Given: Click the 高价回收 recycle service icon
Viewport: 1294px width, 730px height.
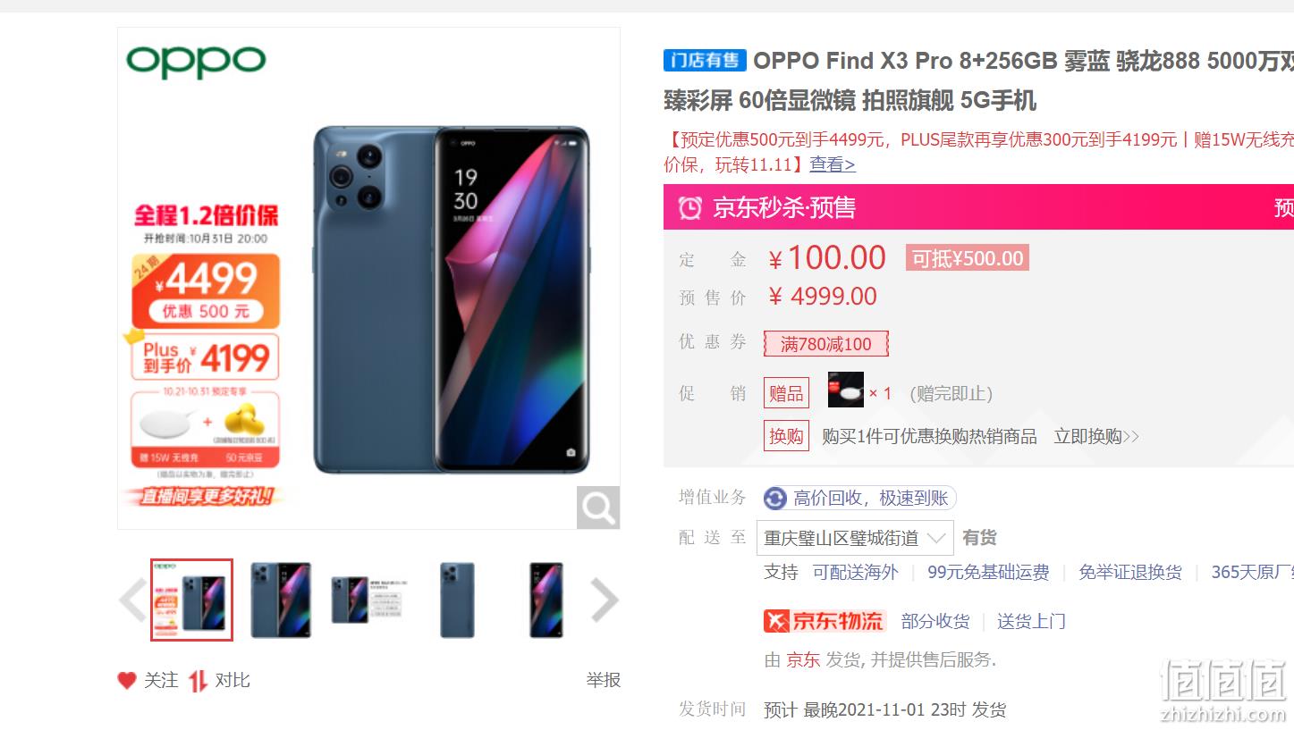Looking at the screenshot, I should (775, 499).
